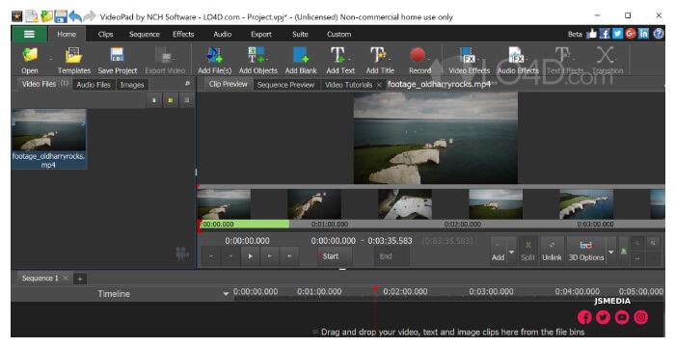Add a new sequence with plus button
The height and width of the screenshot is (347, 675).
tap(80, 279)
